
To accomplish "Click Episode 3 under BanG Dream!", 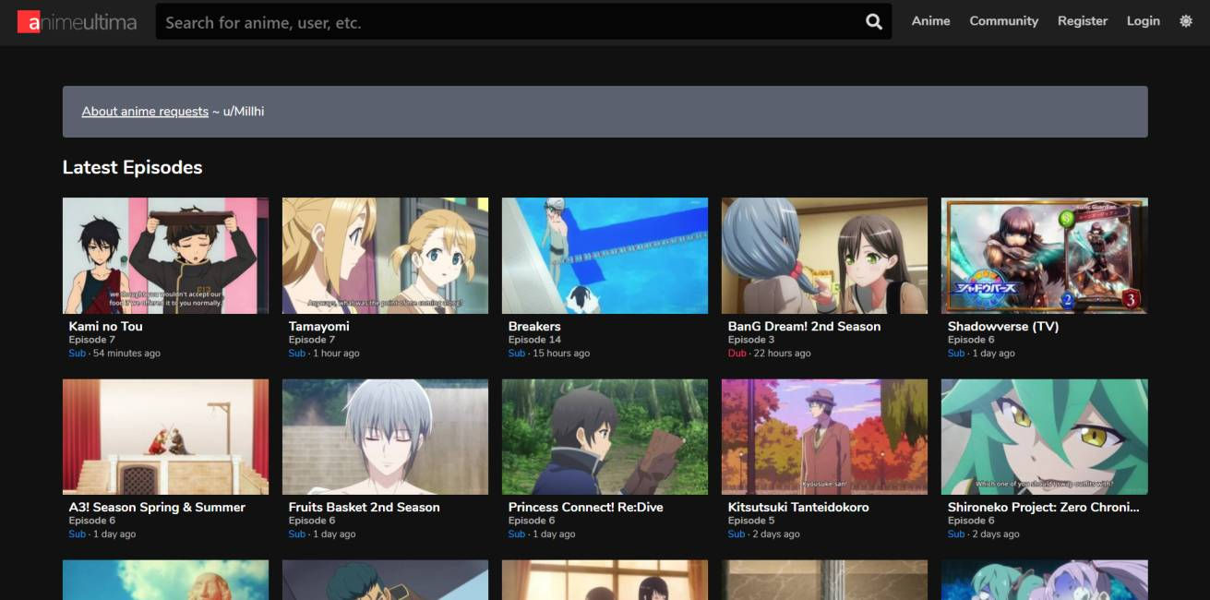I will [750, 340].
